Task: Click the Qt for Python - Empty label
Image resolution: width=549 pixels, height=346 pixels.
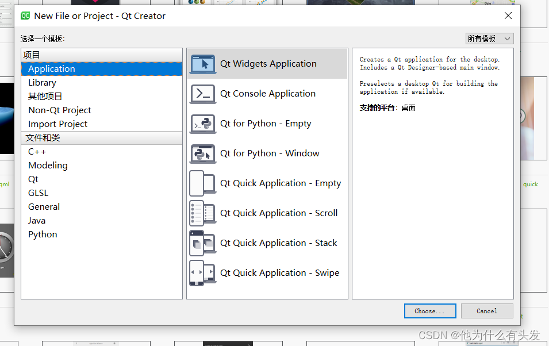Action: (x=266, y=124)
